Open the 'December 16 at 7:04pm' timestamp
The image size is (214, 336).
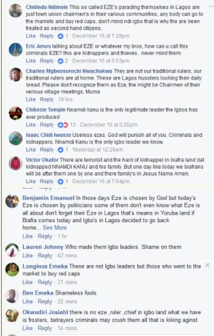101,181
